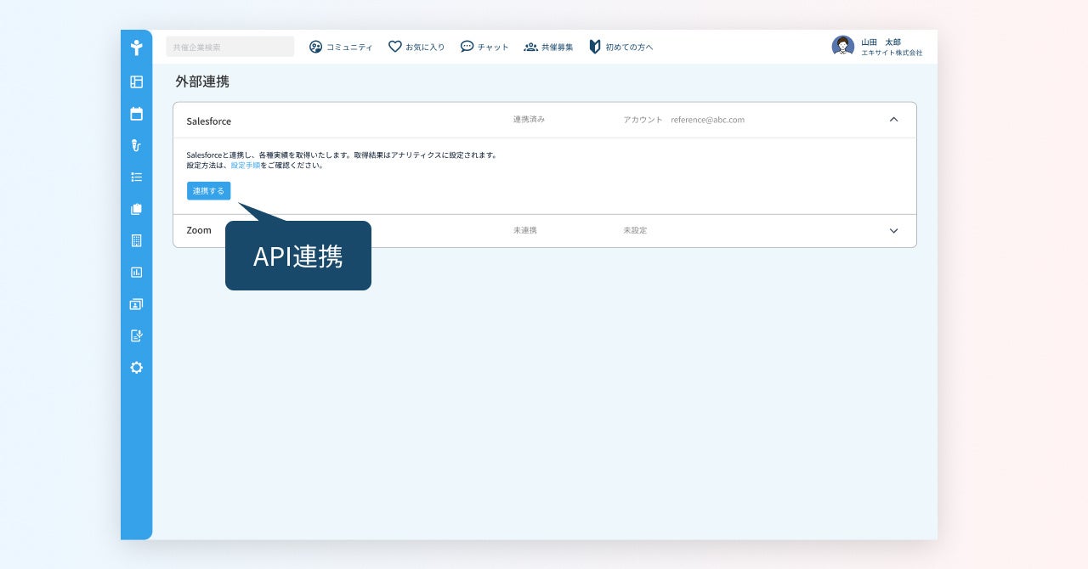
Task: Open the お気に入り favorites menu
Action: [416, 47]
